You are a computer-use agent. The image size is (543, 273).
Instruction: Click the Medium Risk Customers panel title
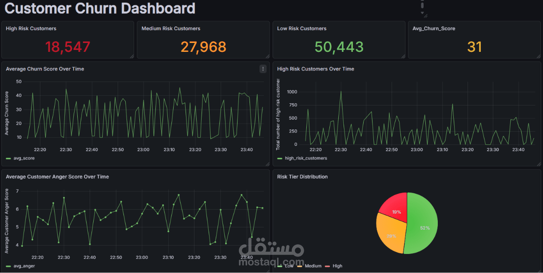[171, 28]
